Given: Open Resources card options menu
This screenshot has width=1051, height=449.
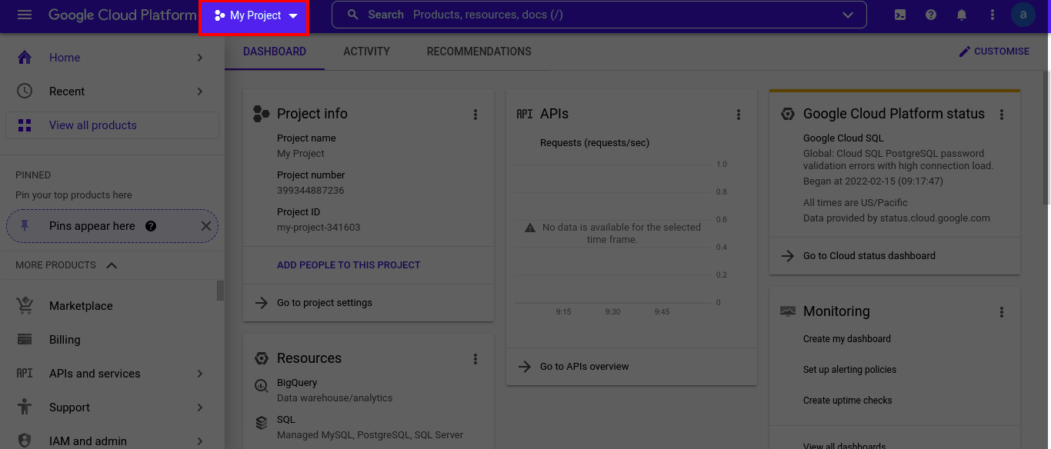Looking at the screenshot, I should [475, 359].
